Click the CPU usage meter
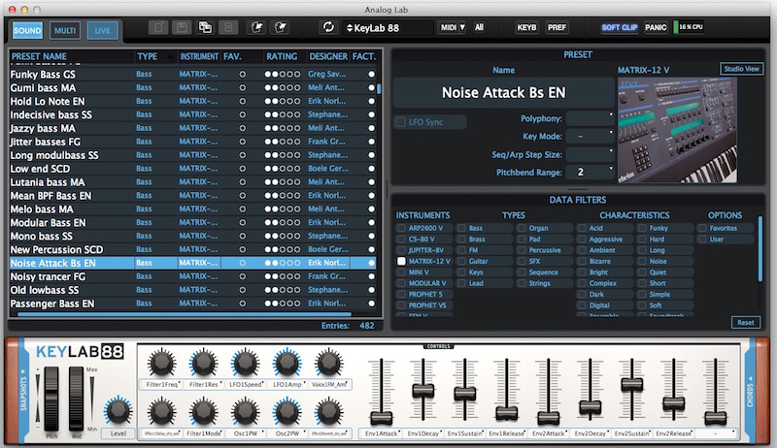Image resolution: width=777 pixels, height=448 pixels. click(x=688, y=27)
